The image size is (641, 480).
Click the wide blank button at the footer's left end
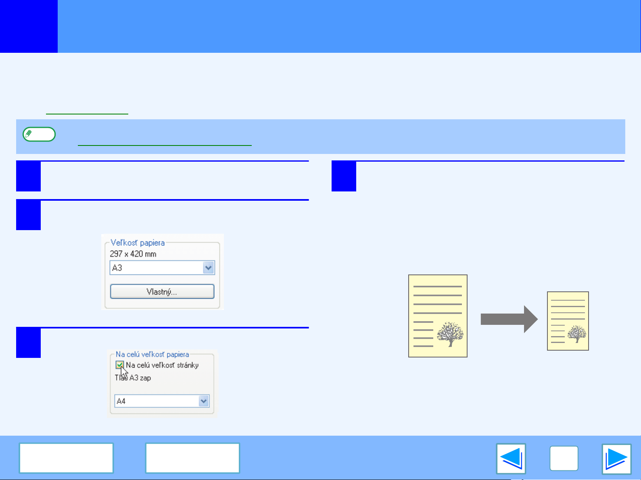click(66, 458)
